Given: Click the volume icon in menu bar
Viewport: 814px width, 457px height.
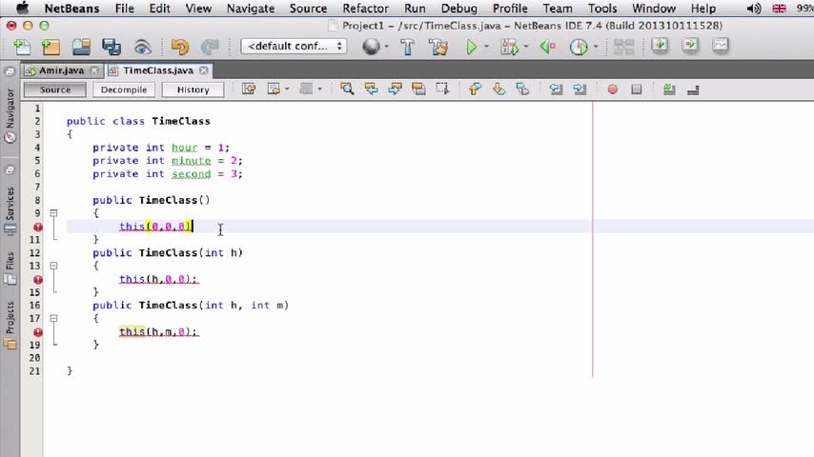Looking at the screenshot, I should (754, 9).
